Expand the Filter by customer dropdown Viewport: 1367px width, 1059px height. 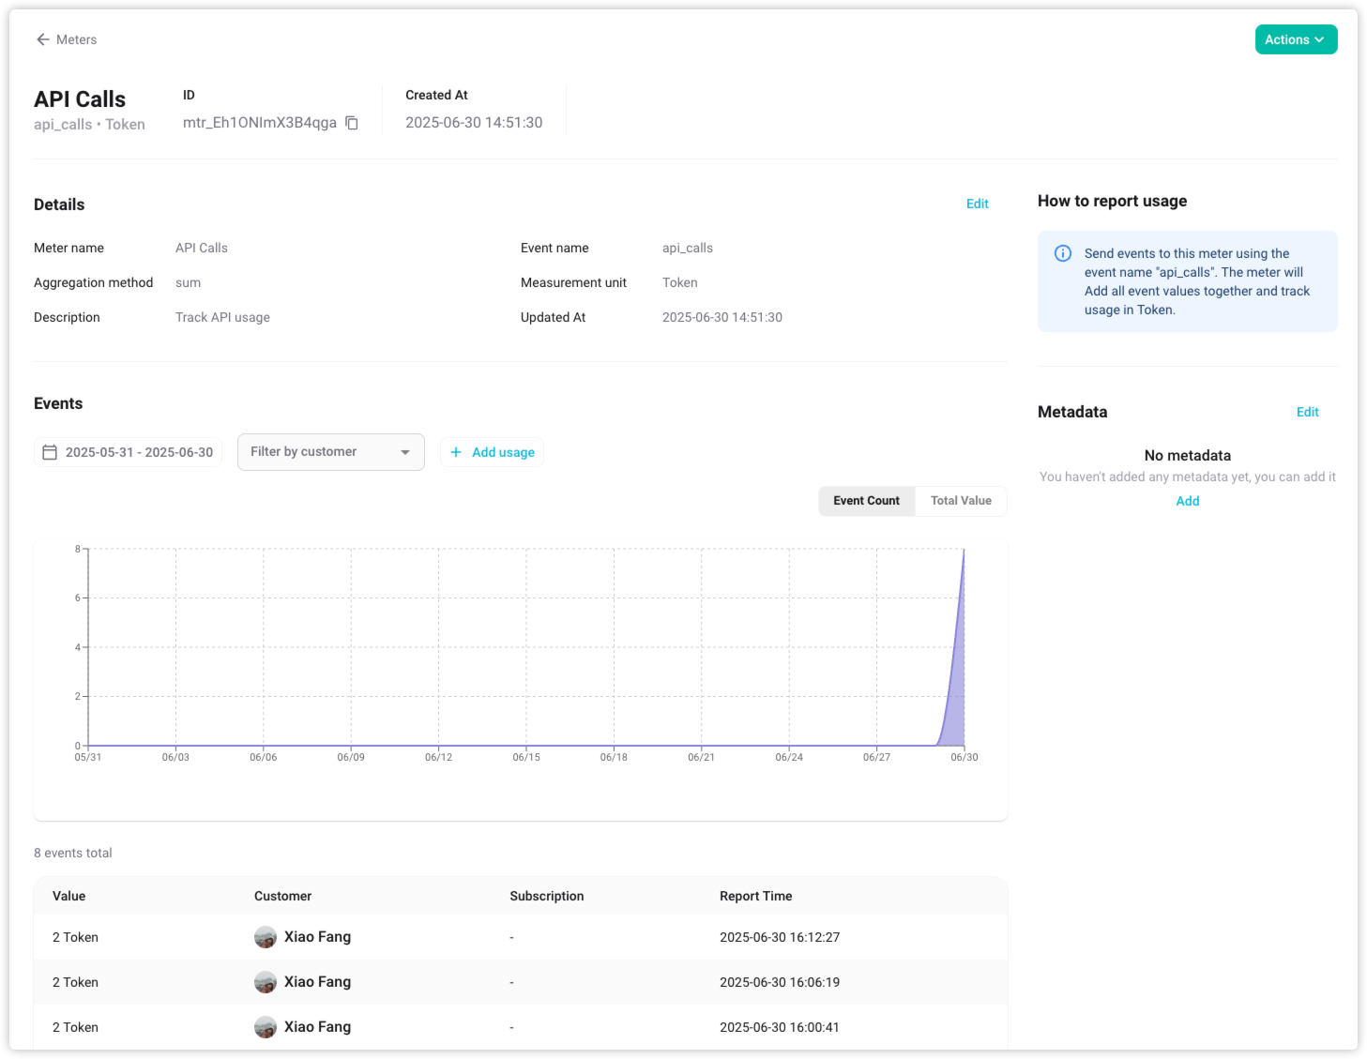[330, 452]
